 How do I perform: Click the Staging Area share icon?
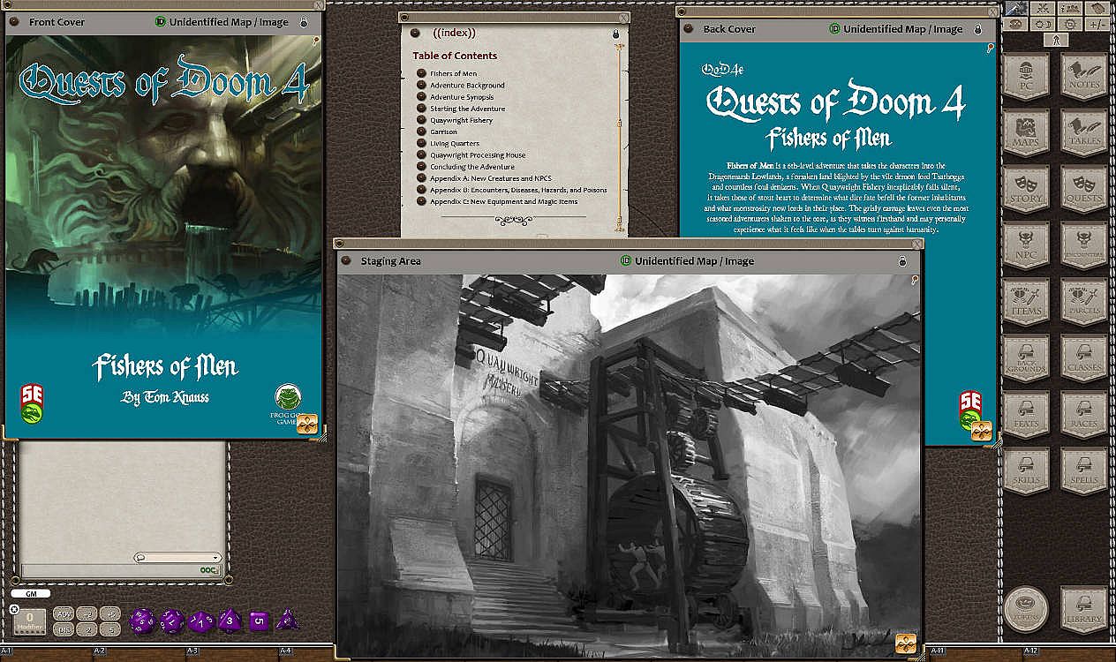(906, 644)
